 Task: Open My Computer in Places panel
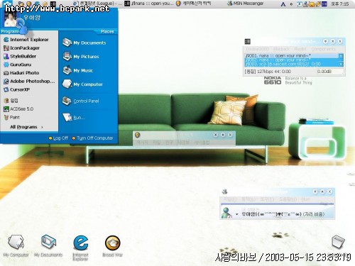pyautogui.click(x=82, y=84)
